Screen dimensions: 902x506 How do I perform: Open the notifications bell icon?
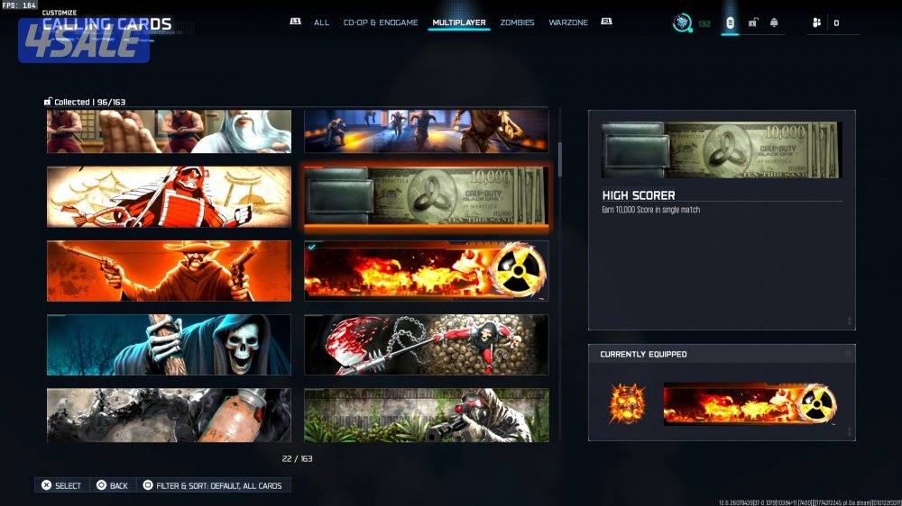(774, 23)
